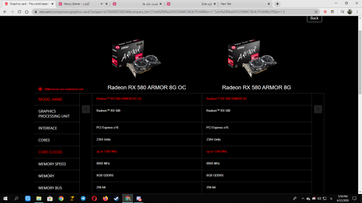This screenshot has height=203, width=362.
Task: Open the Chrome profile avatar
Action: (x=350, y=12)
